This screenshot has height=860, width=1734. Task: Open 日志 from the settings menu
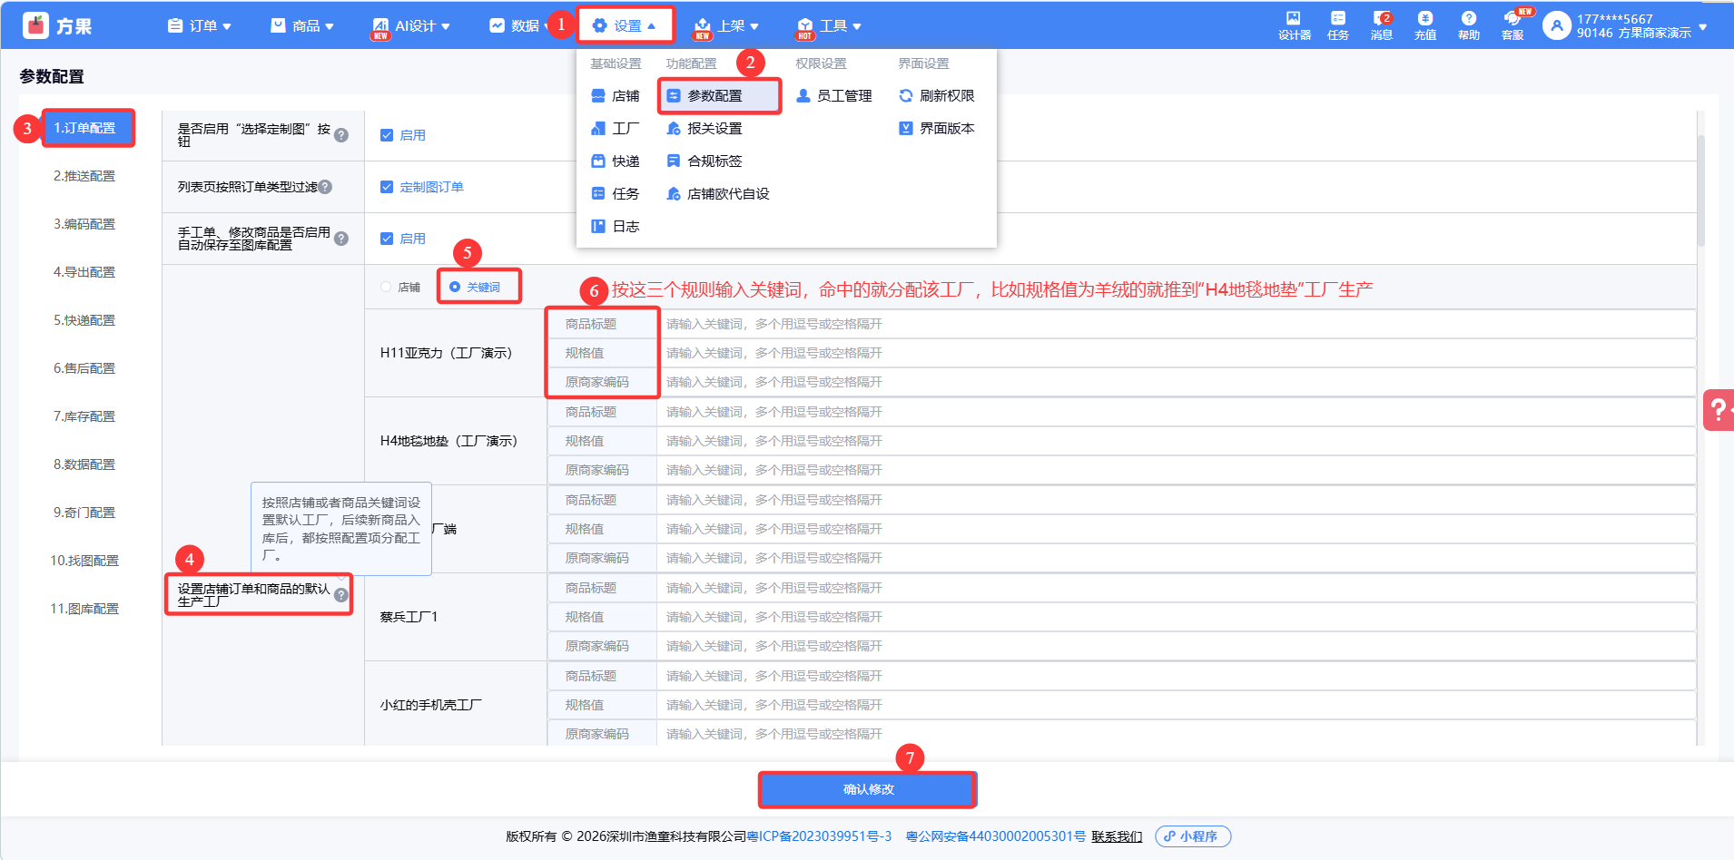click(x=616, y=227)
